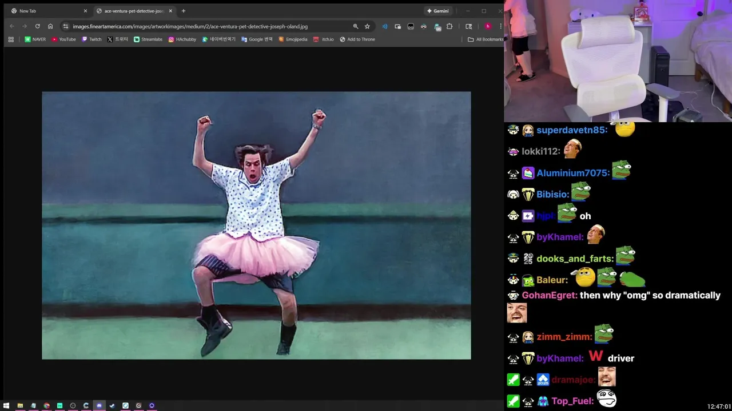Click the Ace Ventura painting image
The image size is (732, 411).
tap(256, 225)
